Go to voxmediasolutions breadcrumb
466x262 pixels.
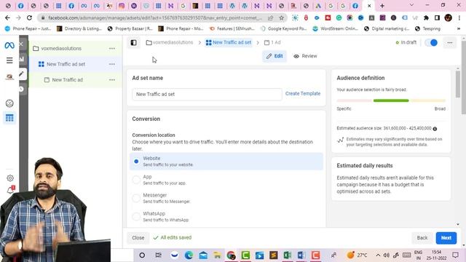[170, 42]
